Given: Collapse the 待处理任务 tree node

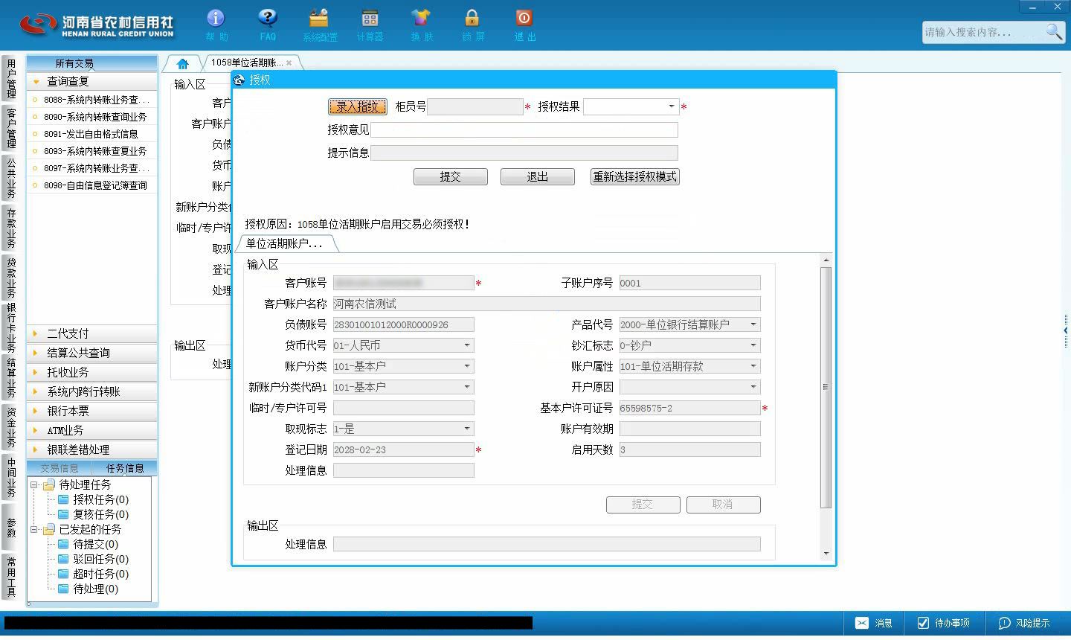Looking at the screenshot, I should click(x=33, y=484).
